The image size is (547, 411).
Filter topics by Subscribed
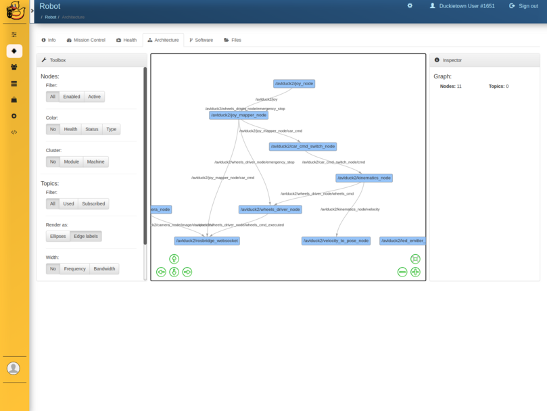93,203
